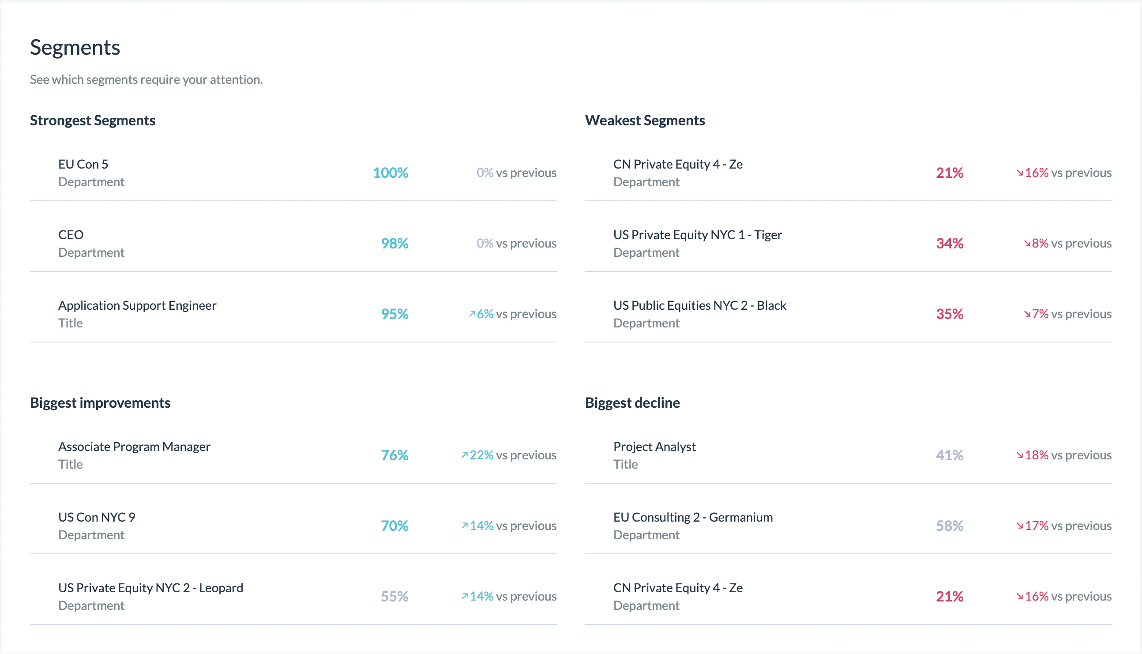Click the 100% score for EU Con 5
Image resolution: width=1142 pixels, height=654 pixels.
[390, 173]
